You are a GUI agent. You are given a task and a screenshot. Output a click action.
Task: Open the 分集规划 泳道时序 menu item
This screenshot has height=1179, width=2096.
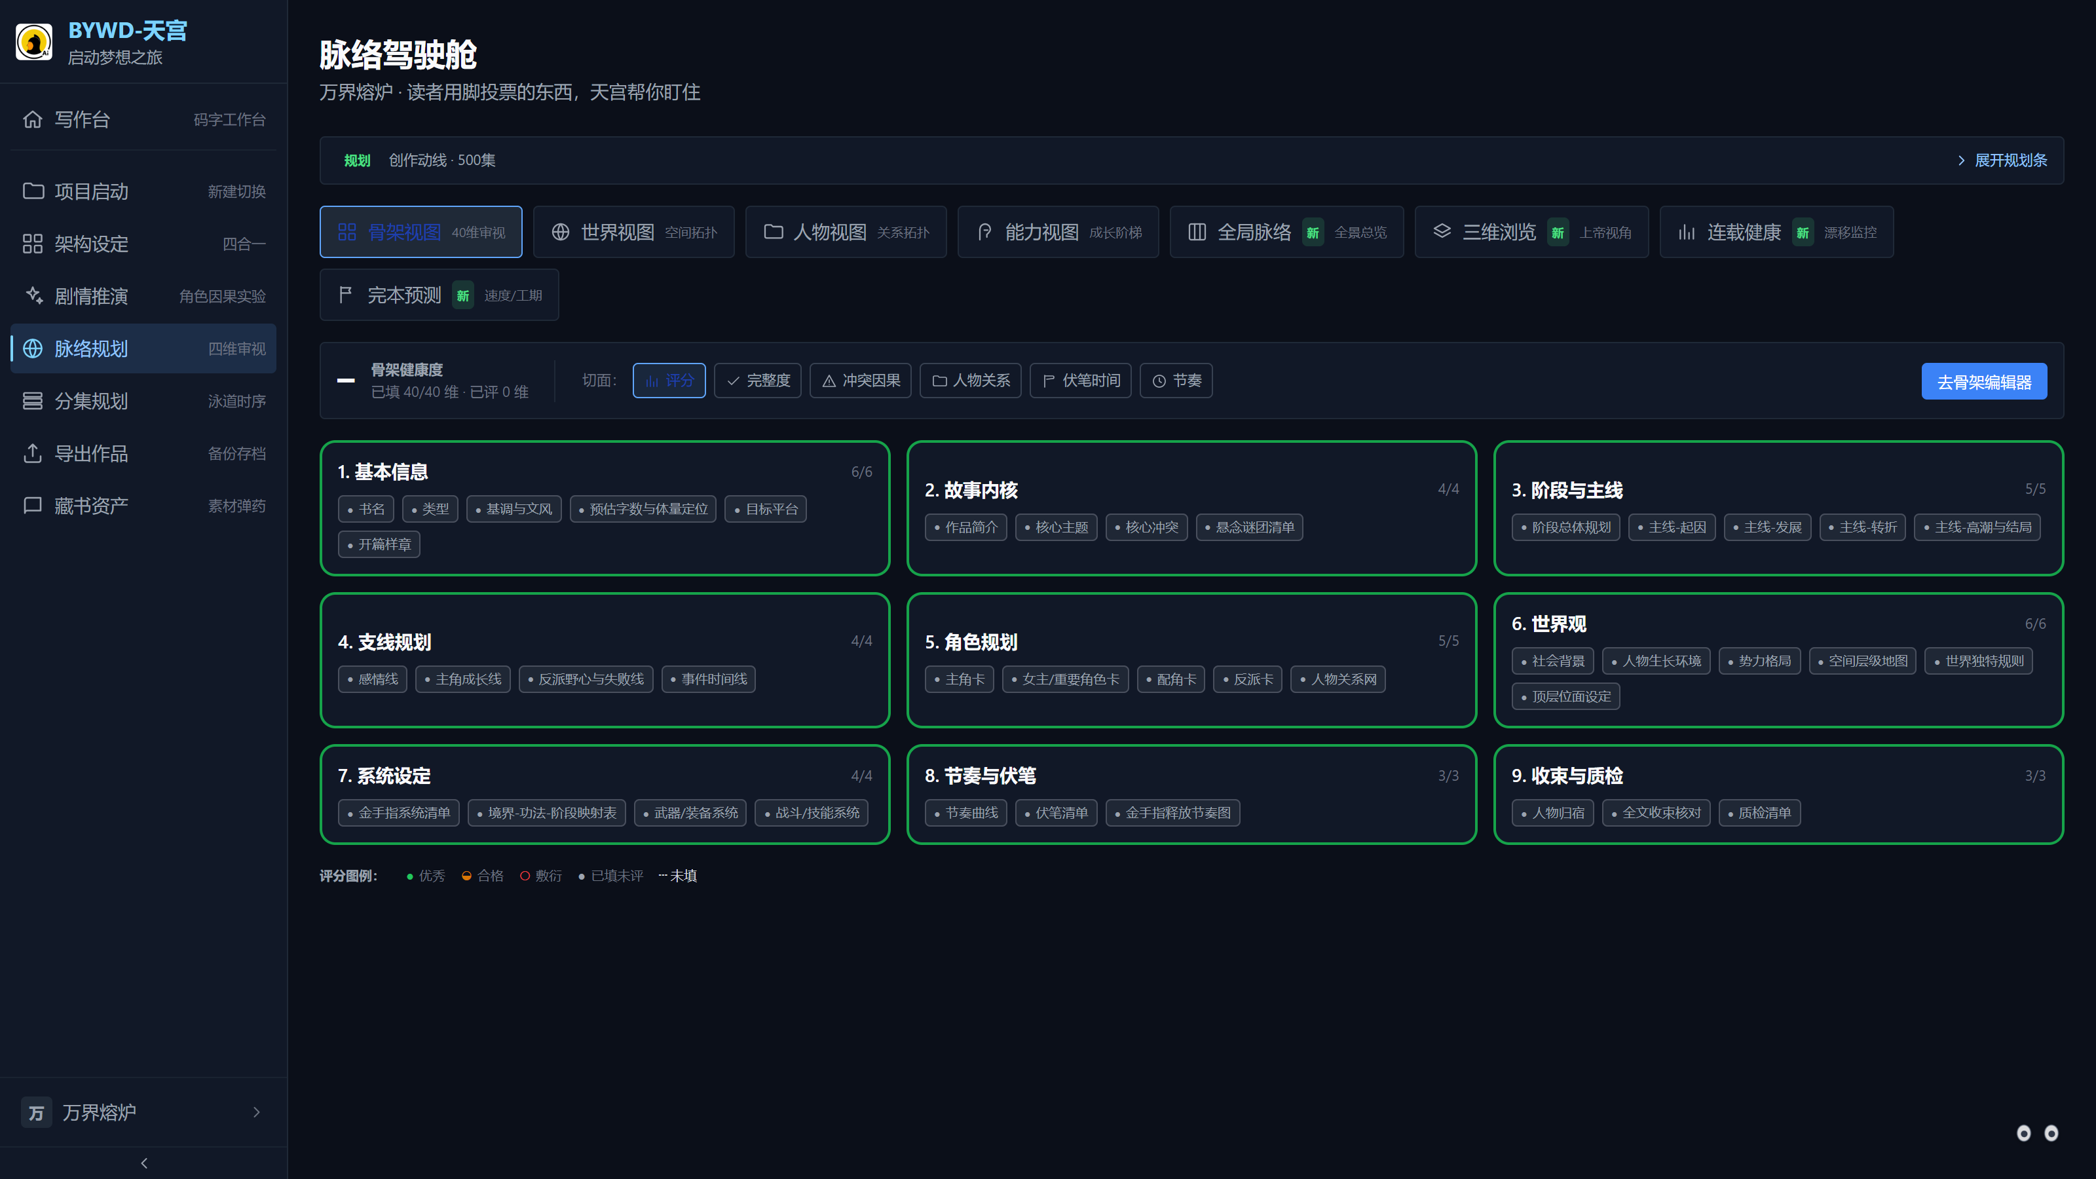point(143,401)
